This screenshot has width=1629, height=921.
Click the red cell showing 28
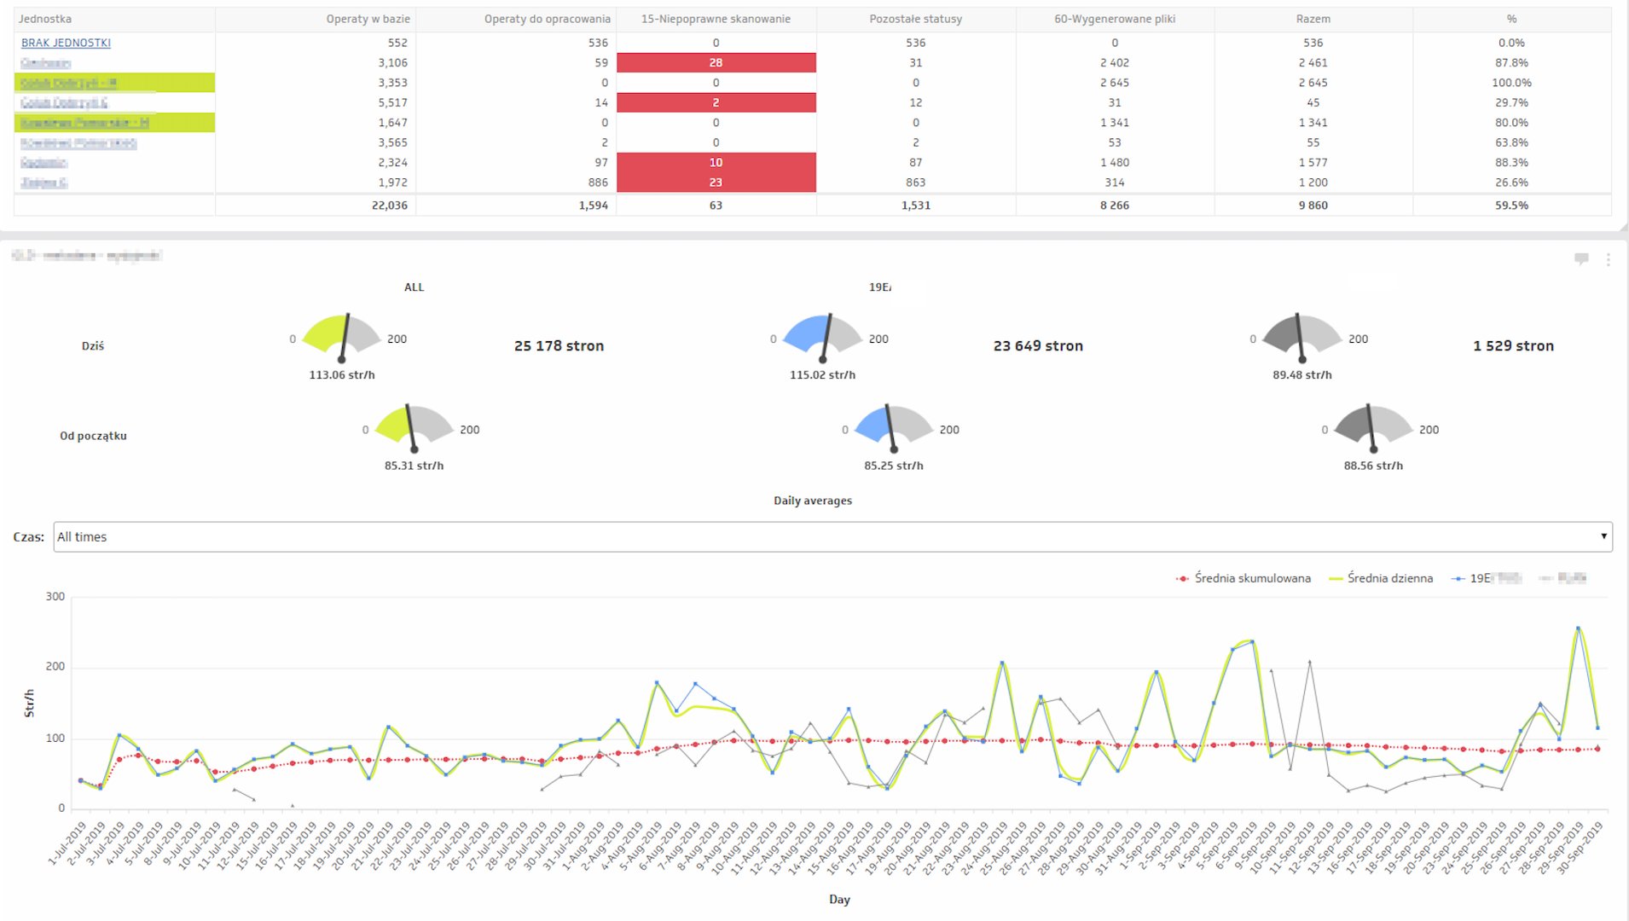coord(716,62)
